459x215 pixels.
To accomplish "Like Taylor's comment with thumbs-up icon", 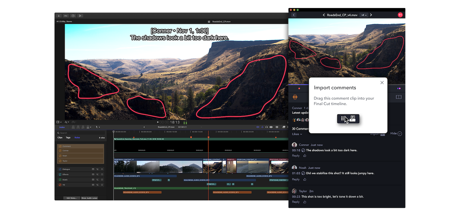I will [305, 202].
